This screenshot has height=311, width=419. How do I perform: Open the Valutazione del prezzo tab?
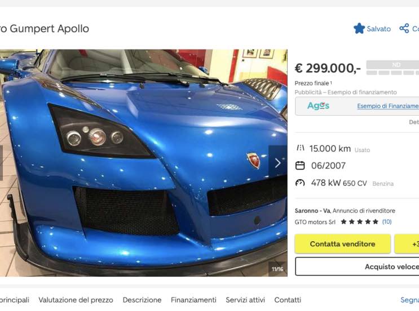[76, 300]
